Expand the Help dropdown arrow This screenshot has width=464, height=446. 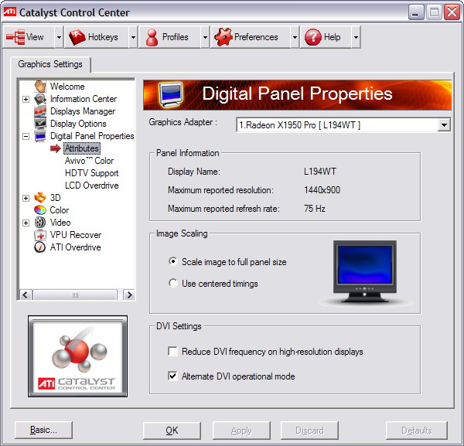point(356,37)
